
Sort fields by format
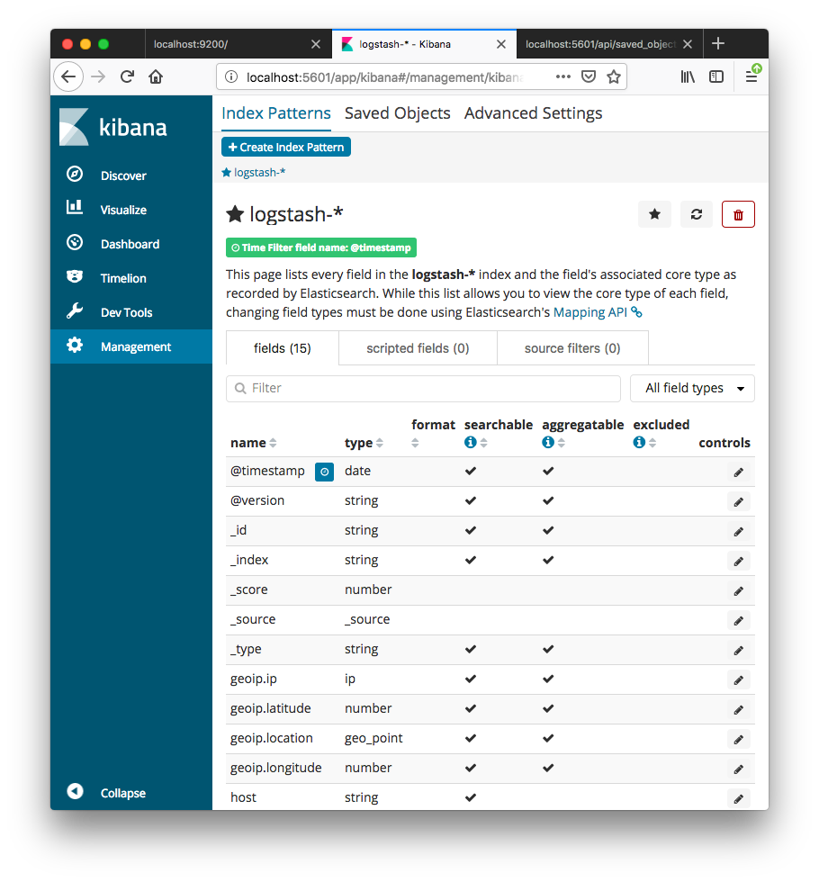pos(415,443)
